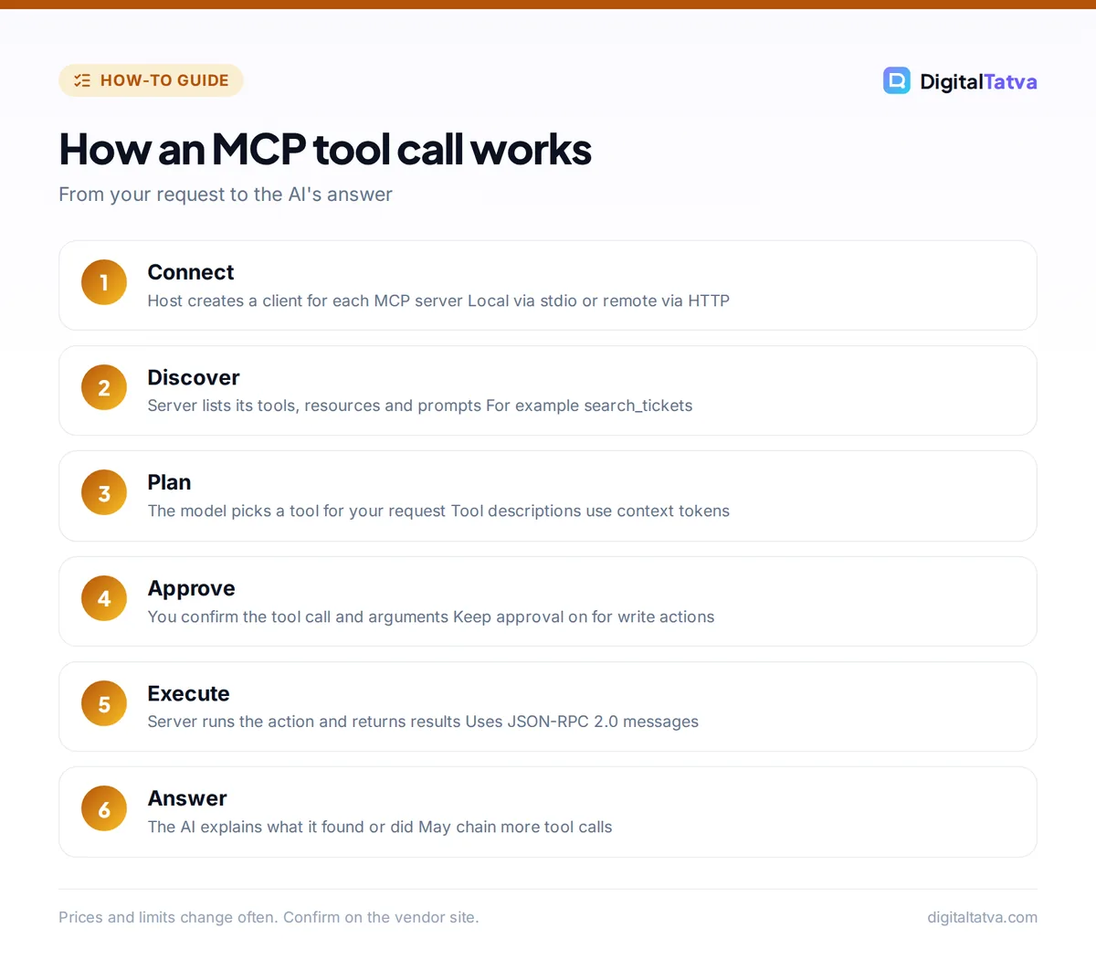Screen dimensions: 1096x970
Task: Click text 'Server lists its tools, resources and prompts'
Action: click(x=314, y=406)
